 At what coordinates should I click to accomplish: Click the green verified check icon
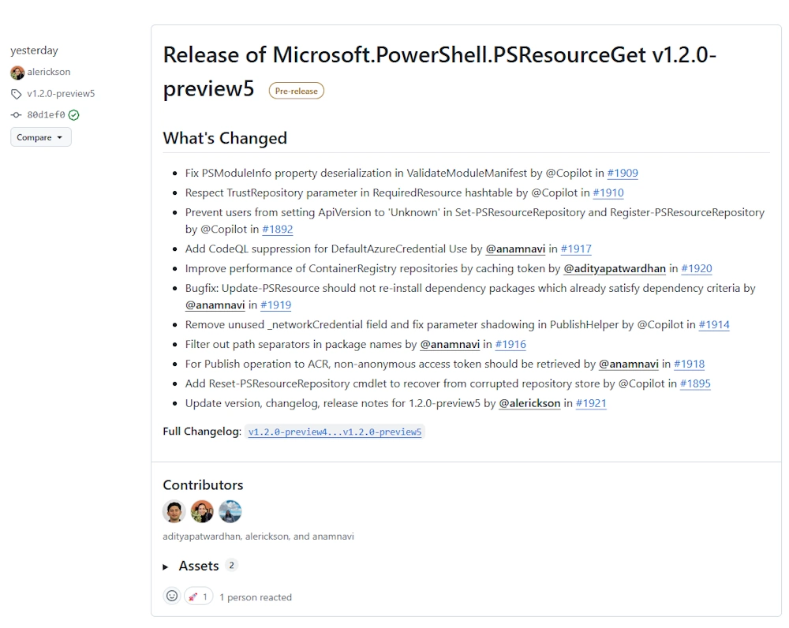74,115
